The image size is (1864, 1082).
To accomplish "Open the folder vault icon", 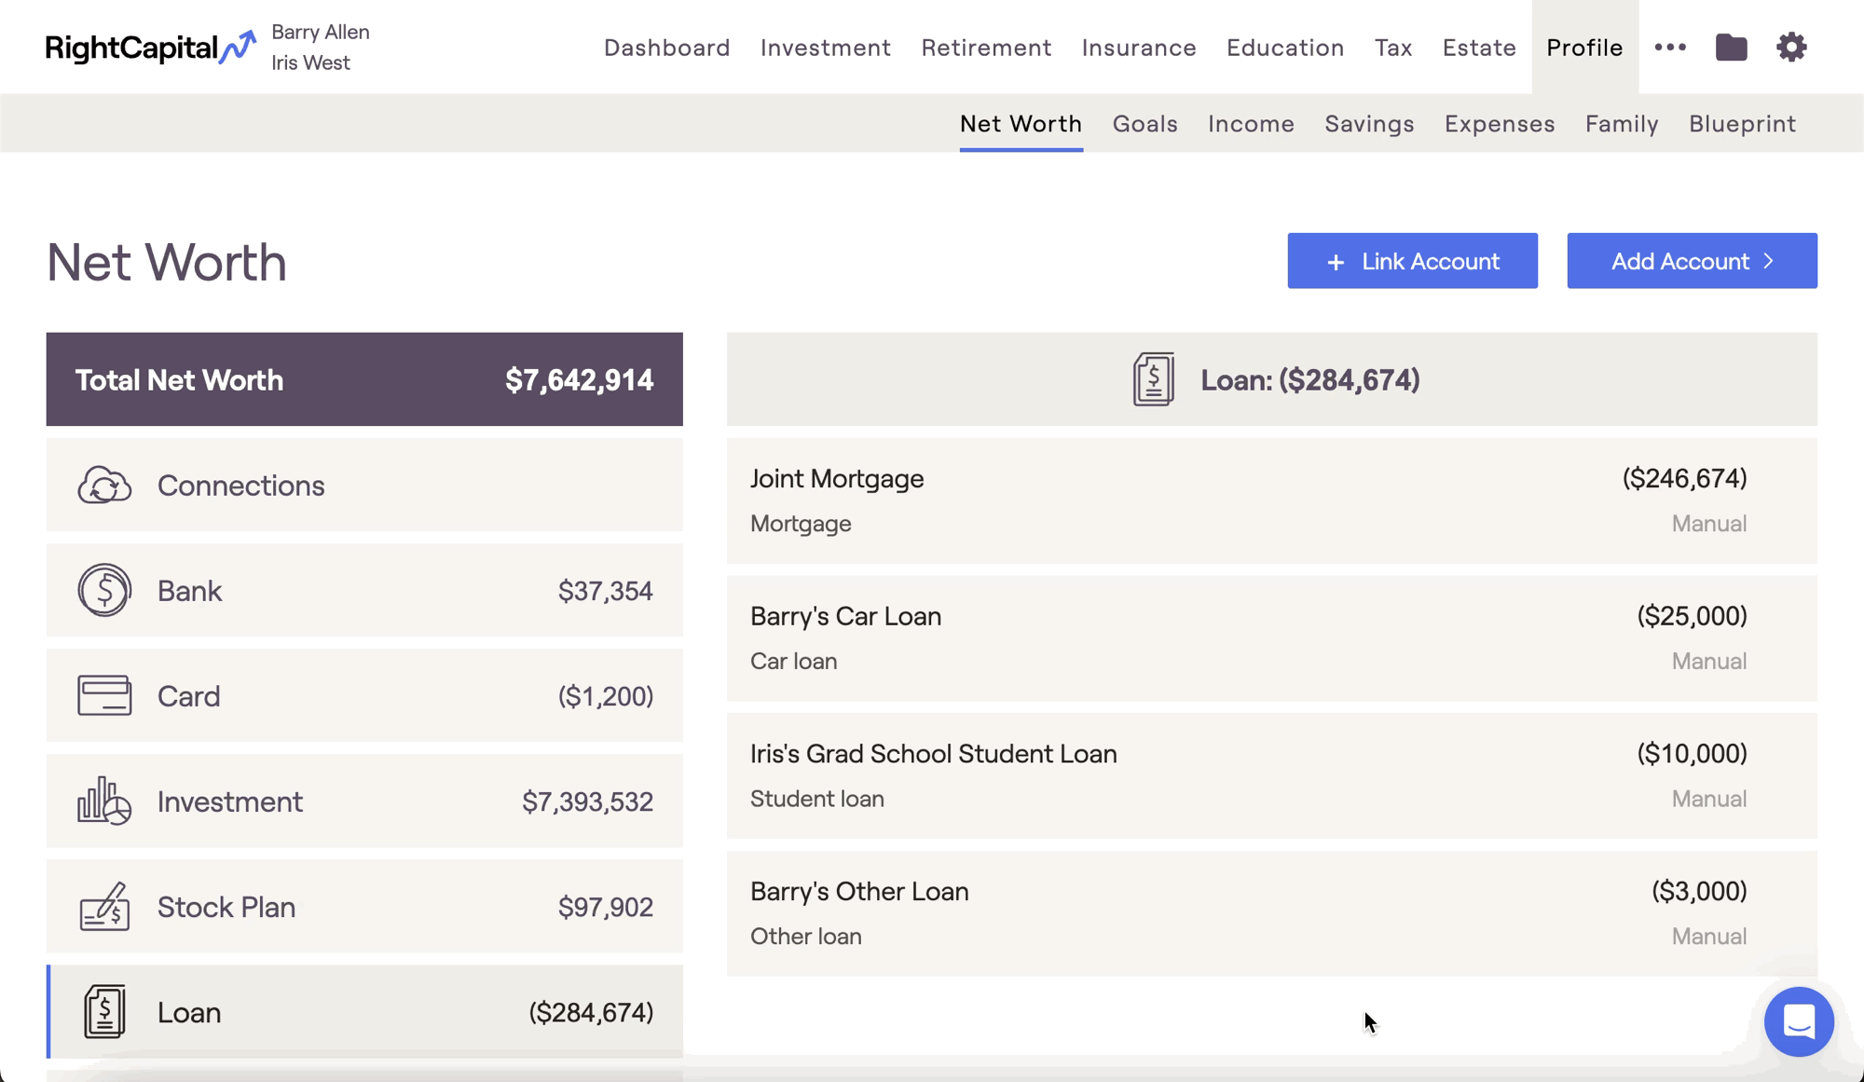I will (1731, 47).
